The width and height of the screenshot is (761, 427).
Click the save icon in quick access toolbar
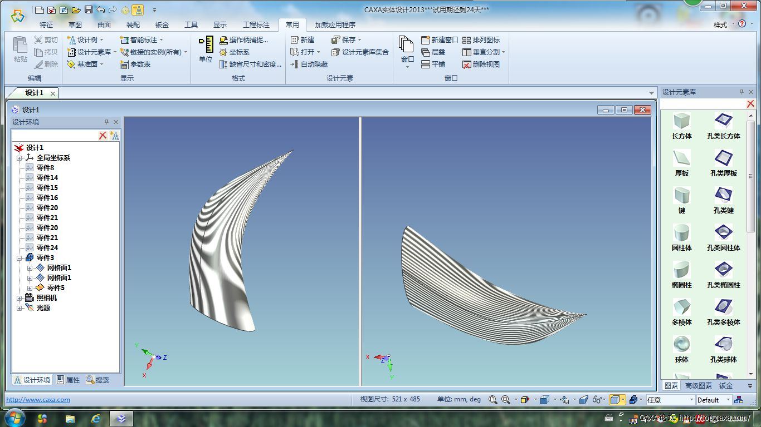pyautogui.click(x=89, y=9)
